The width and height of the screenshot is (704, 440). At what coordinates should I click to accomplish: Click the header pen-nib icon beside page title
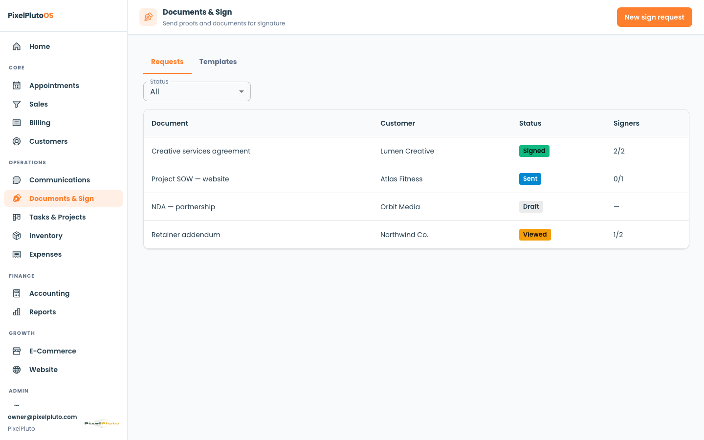tap(148, 17)
